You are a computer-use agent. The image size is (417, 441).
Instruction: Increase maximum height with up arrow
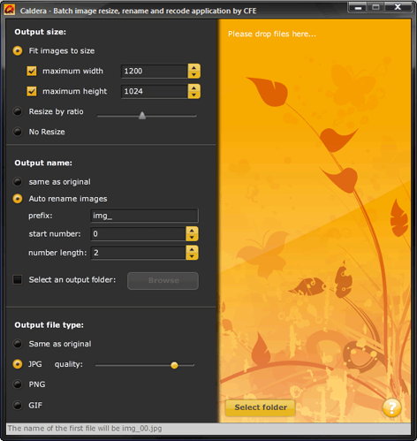click(x=193, y=87)
